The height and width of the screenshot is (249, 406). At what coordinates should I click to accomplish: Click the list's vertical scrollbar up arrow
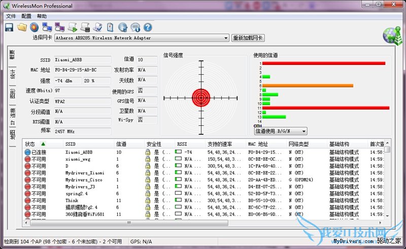click(x=387, y=143)
